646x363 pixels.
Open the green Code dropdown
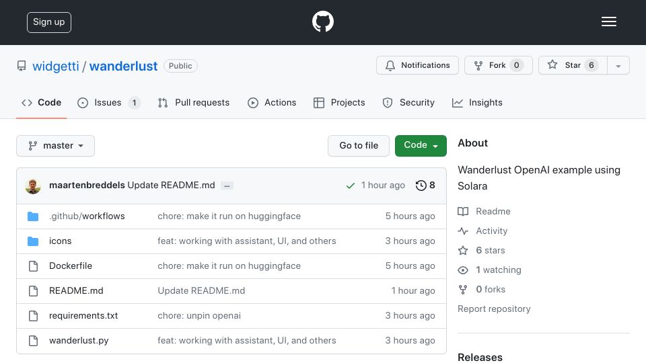pyautogui.click(x=421, y=146)
